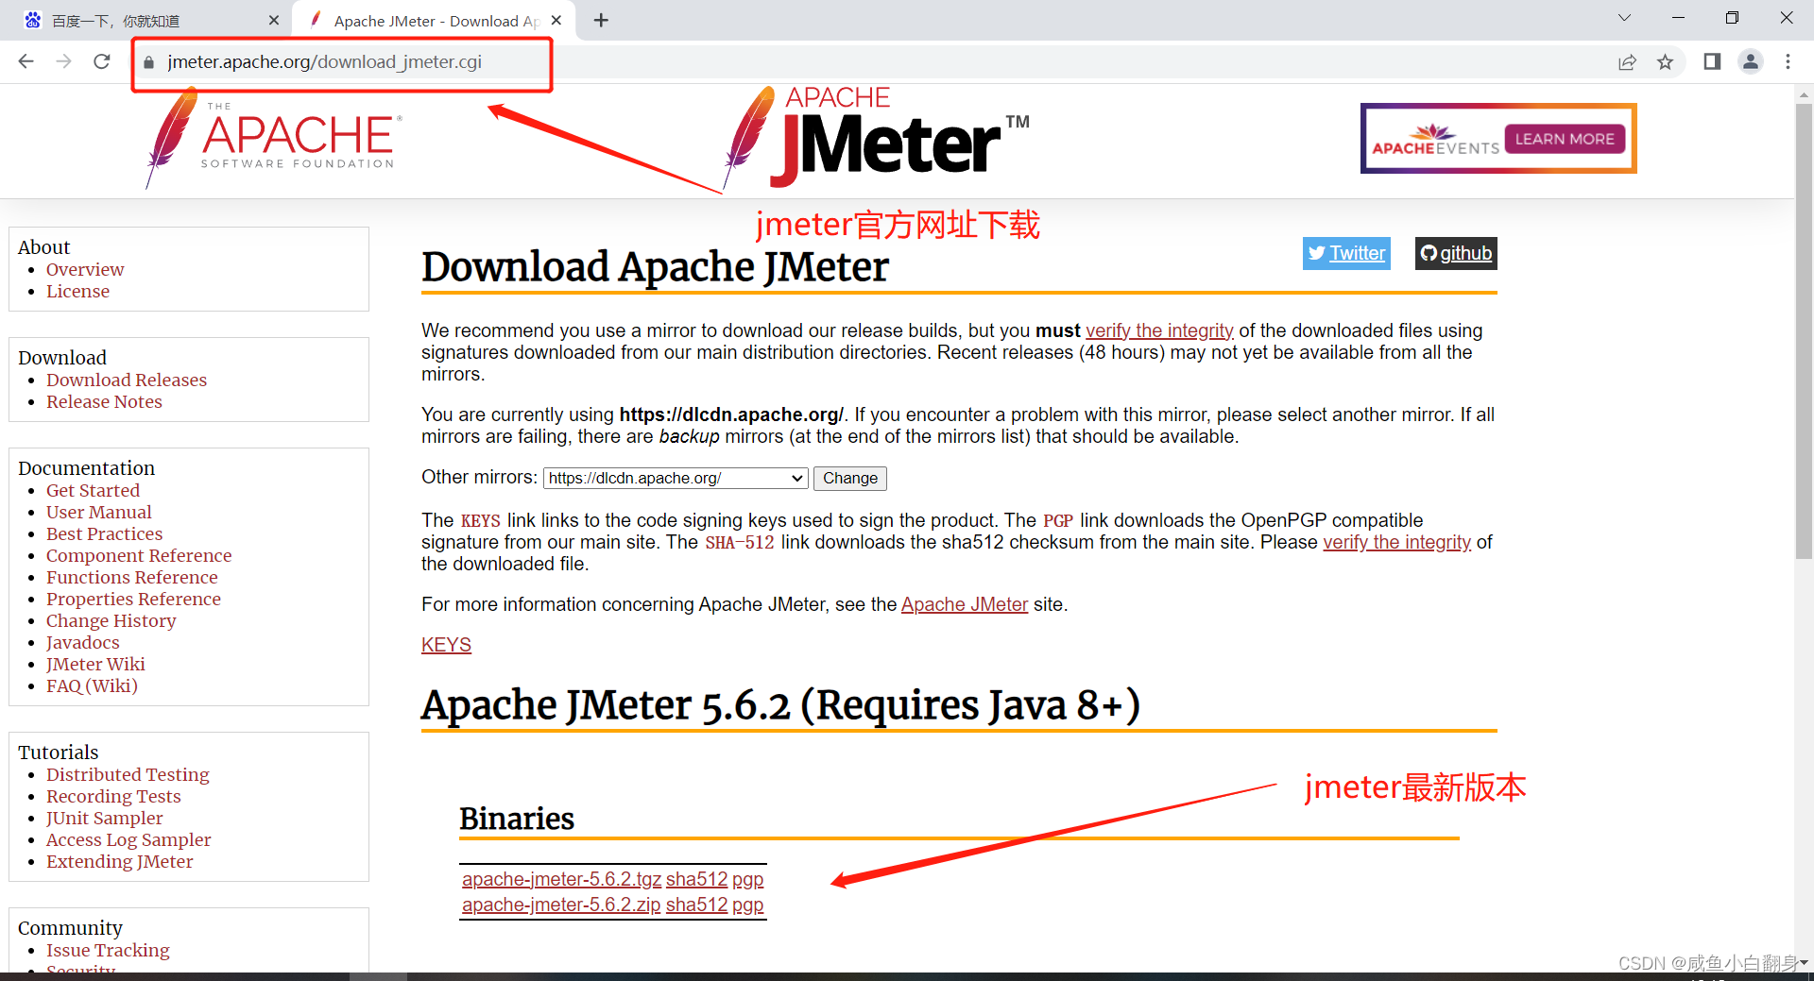Reload the page with the refresh icon
This screenshot has width=1814, height=981.
[x=102, y=61]
